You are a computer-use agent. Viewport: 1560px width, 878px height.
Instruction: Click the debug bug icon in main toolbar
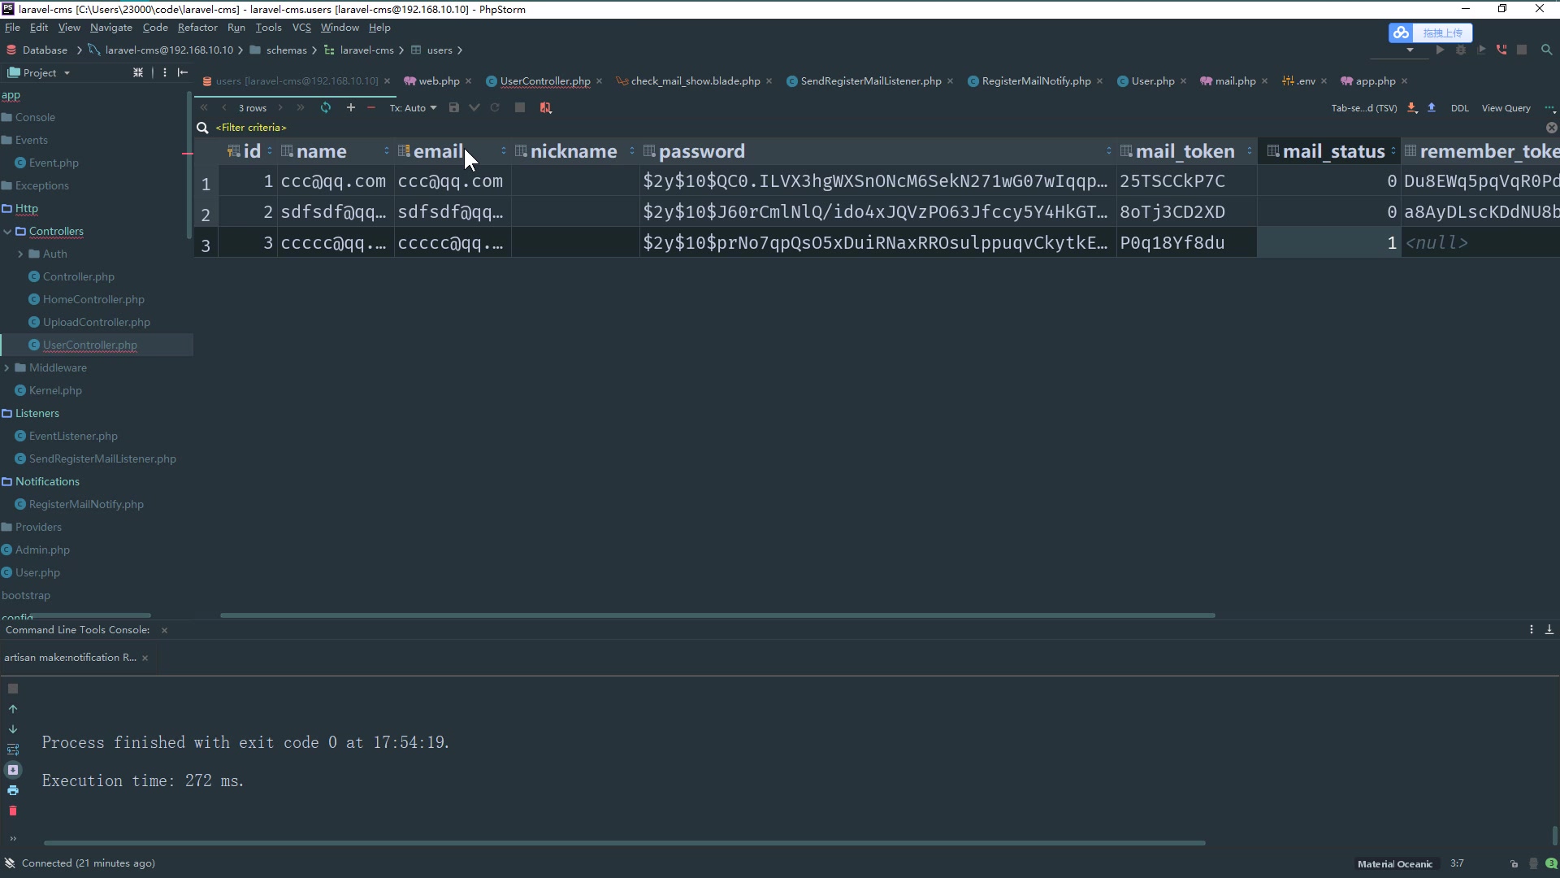1461,50
